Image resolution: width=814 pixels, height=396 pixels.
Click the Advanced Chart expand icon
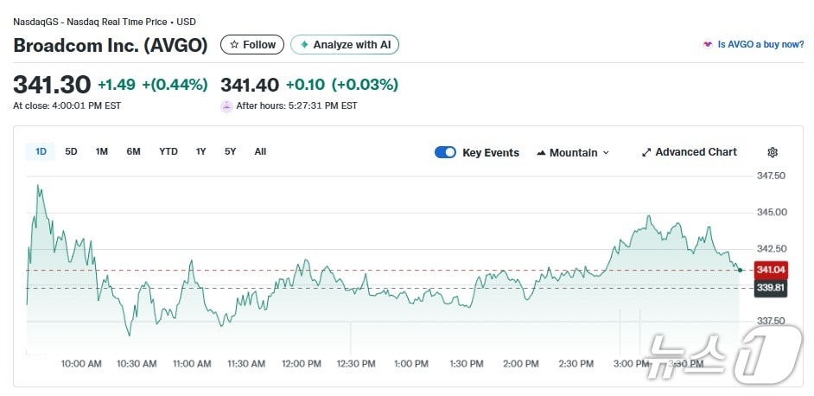646,152
